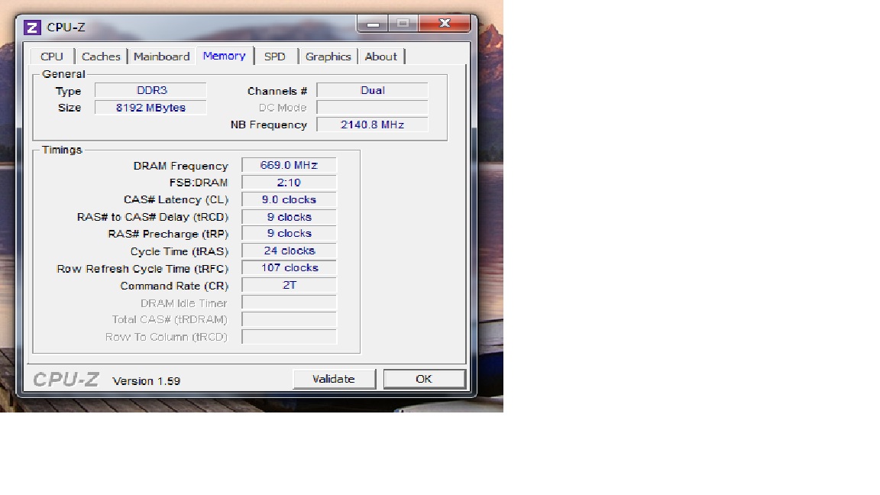Screen dimensions: 880x495
Task: Click the FSB:DRAM ratio value 2:10
Action: click(x=289, y=183)
